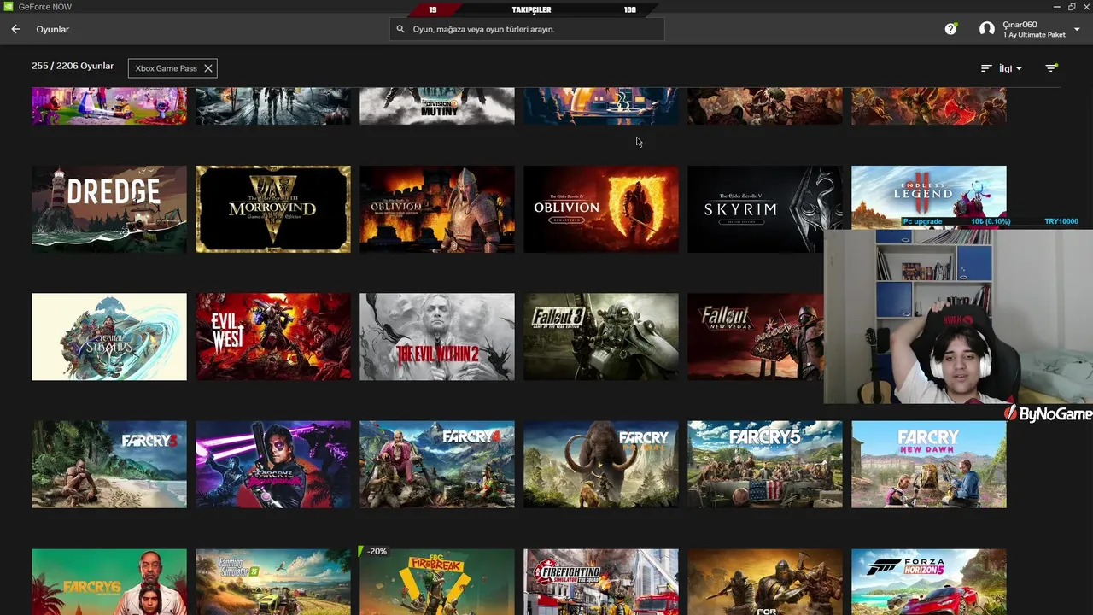Open the Division Mutiny tile
This screenshot has width=1093, height=615.
[x=437, y=106]
